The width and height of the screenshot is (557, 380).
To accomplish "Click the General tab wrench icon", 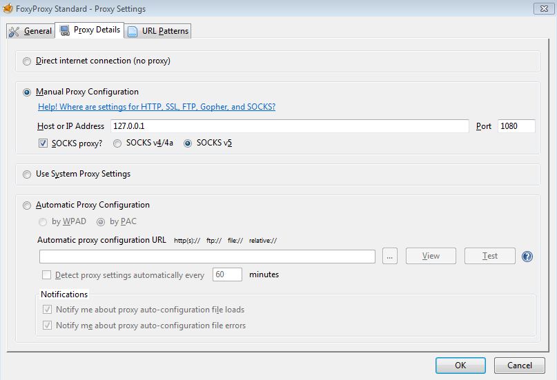I will pyautogui.click(x=14, y=31).
